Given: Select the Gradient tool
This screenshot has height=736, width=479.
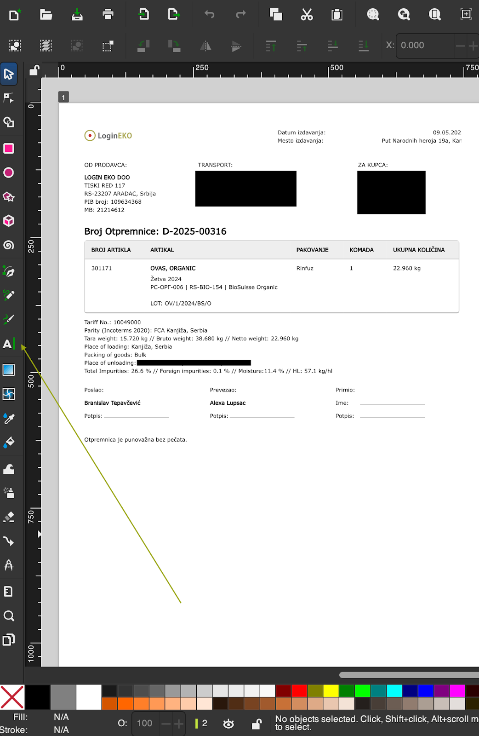Looking at the screenshot, I should coord(9,370).
